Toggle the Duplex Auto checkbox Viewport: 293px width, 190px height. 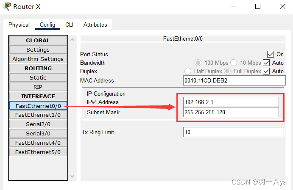[x=266, y=71]
